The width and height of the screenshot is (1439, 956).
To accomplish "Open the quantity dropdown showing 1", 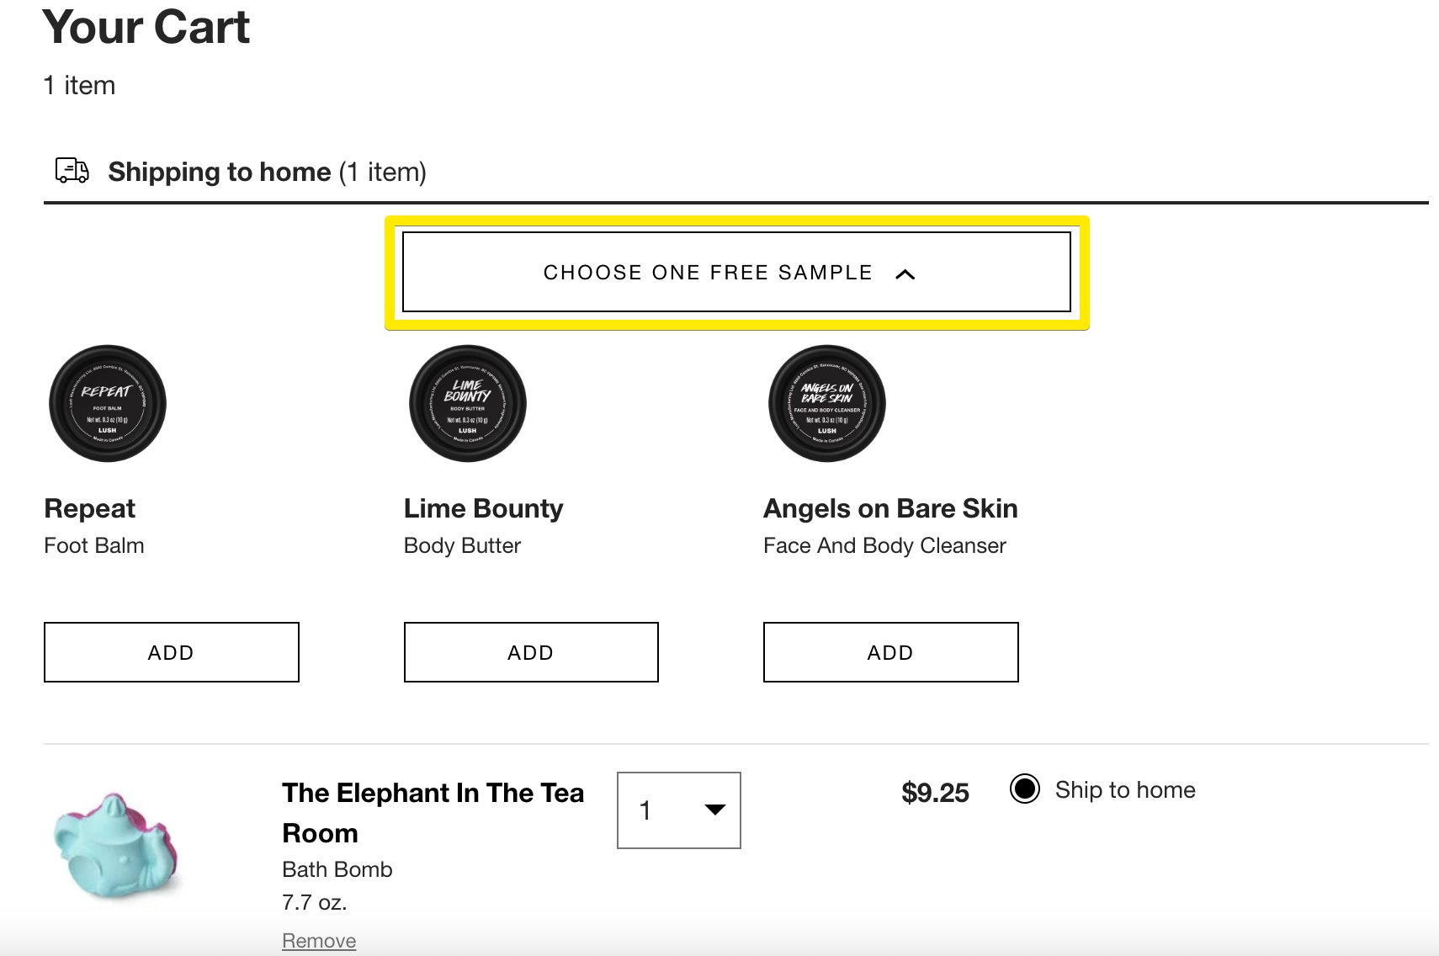I will point(679,810).
